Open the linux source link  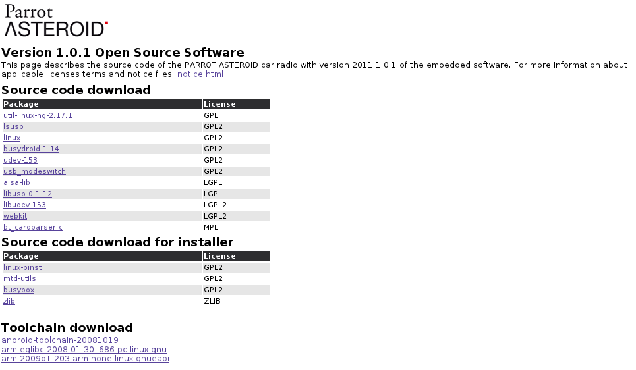pyautogui.click(x=12, y=138)
